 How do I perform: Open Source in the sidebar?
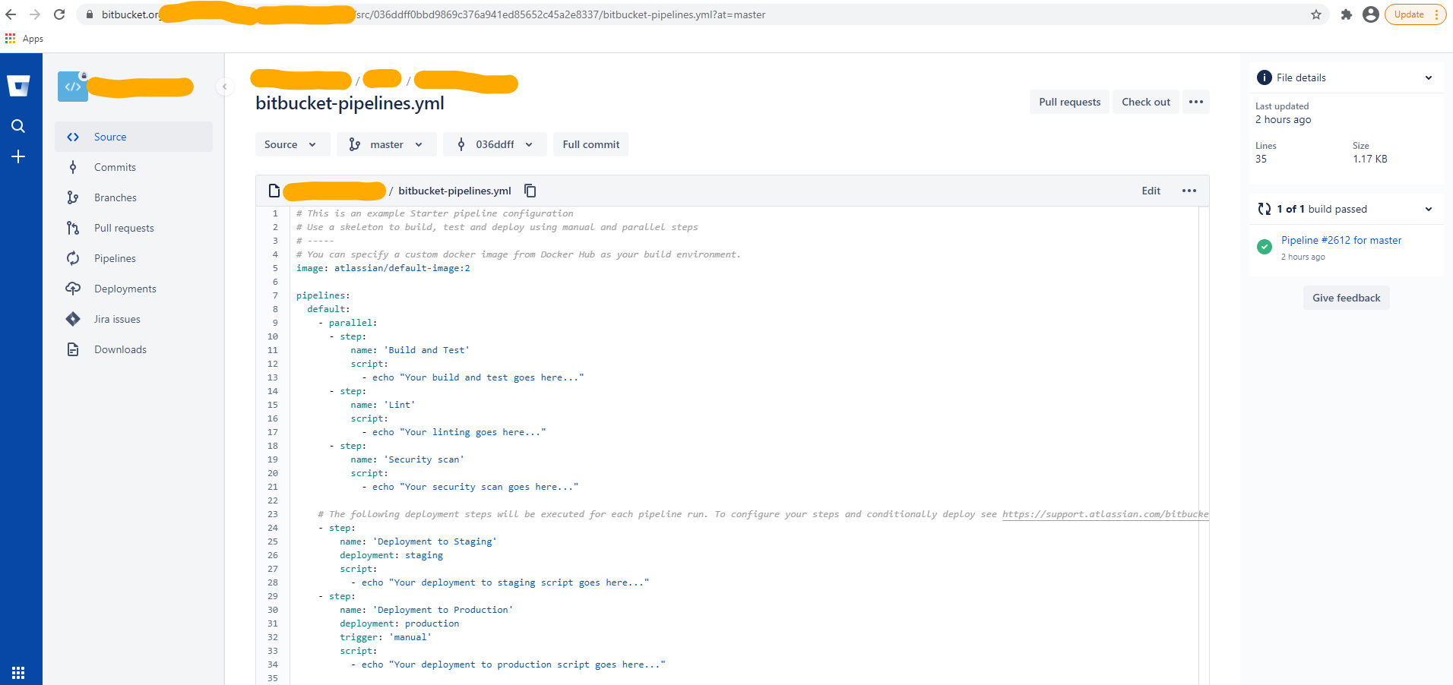[134, 137]
